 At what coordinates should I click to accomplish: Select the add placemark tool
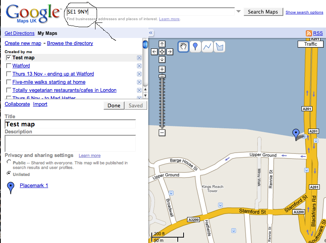[195, 47]
